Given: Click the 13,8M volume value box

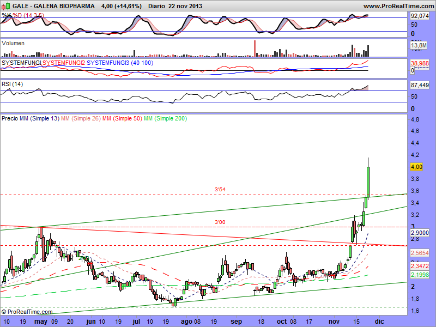Looking at the screenshot, I should 419,45.
